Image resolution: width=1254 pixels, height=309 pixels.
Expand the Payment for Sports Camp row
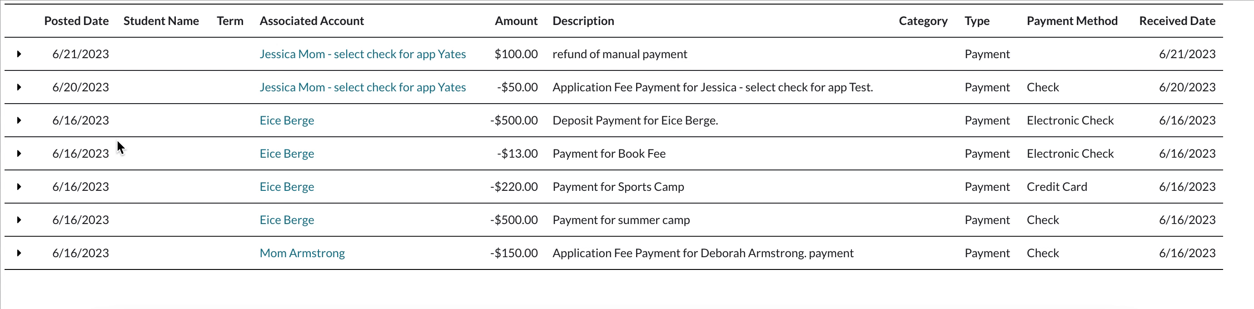pyautogui.click(x=19, y=186)
